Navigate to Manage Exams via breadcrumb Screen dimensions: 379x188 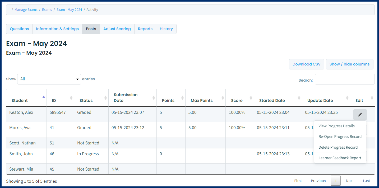(x=26, y=10)
